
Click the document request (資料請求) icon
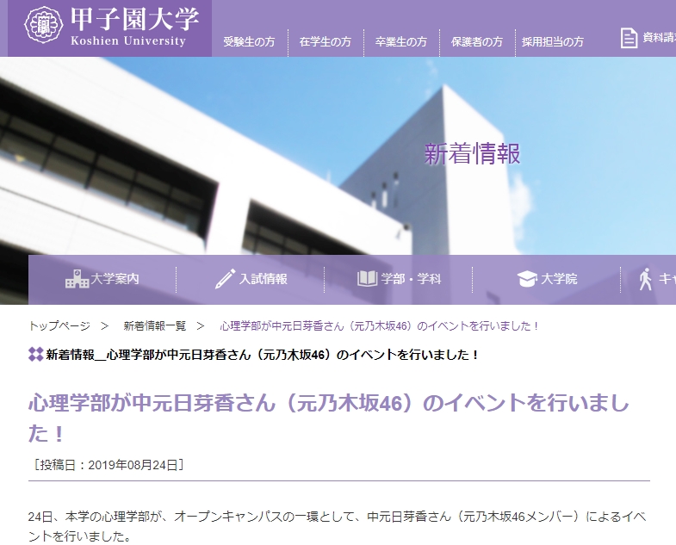[629, 38]
